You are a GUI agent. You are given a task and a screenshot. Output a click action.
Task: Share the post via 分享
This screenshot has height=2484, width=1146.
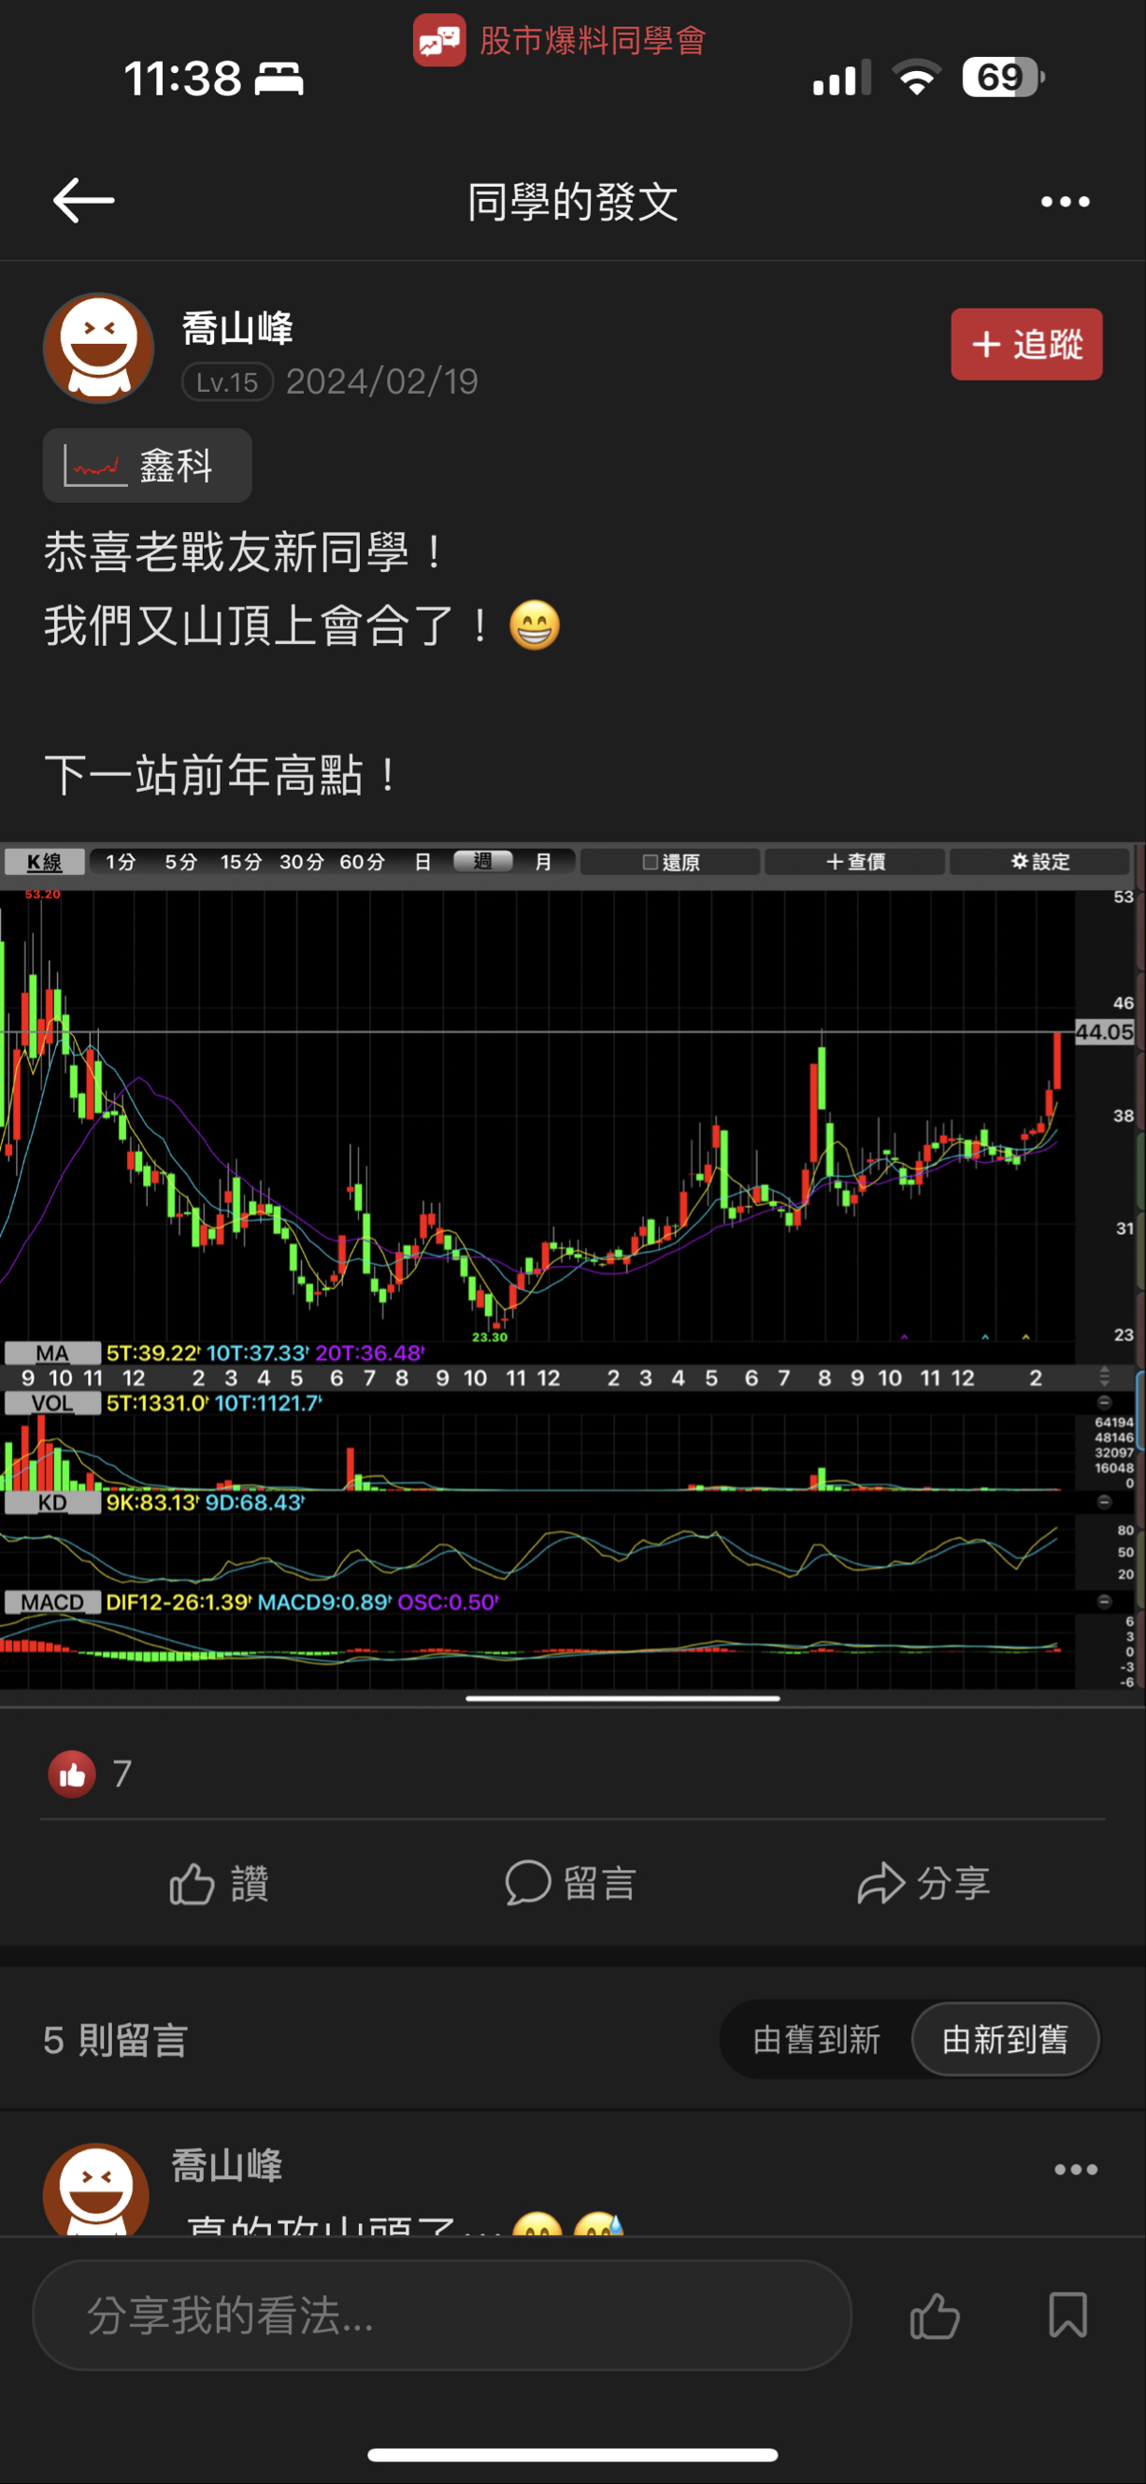pos(924,1883)
